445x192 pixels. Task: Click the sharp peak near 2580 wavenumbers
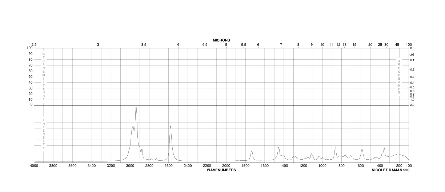tap(170, 126)
